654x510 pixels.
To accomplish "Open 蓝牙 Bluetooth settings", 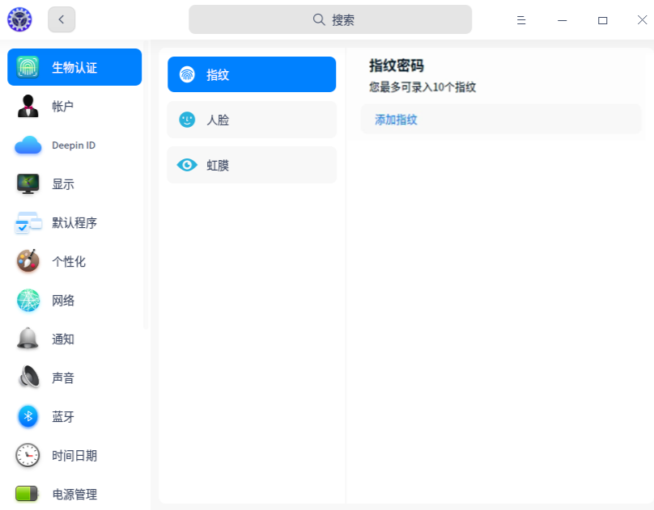I will 73,416.
